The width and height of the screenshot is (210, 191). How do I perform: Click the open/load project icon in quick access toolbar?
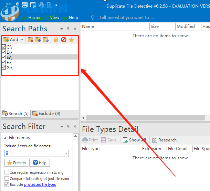pos(17,5)
